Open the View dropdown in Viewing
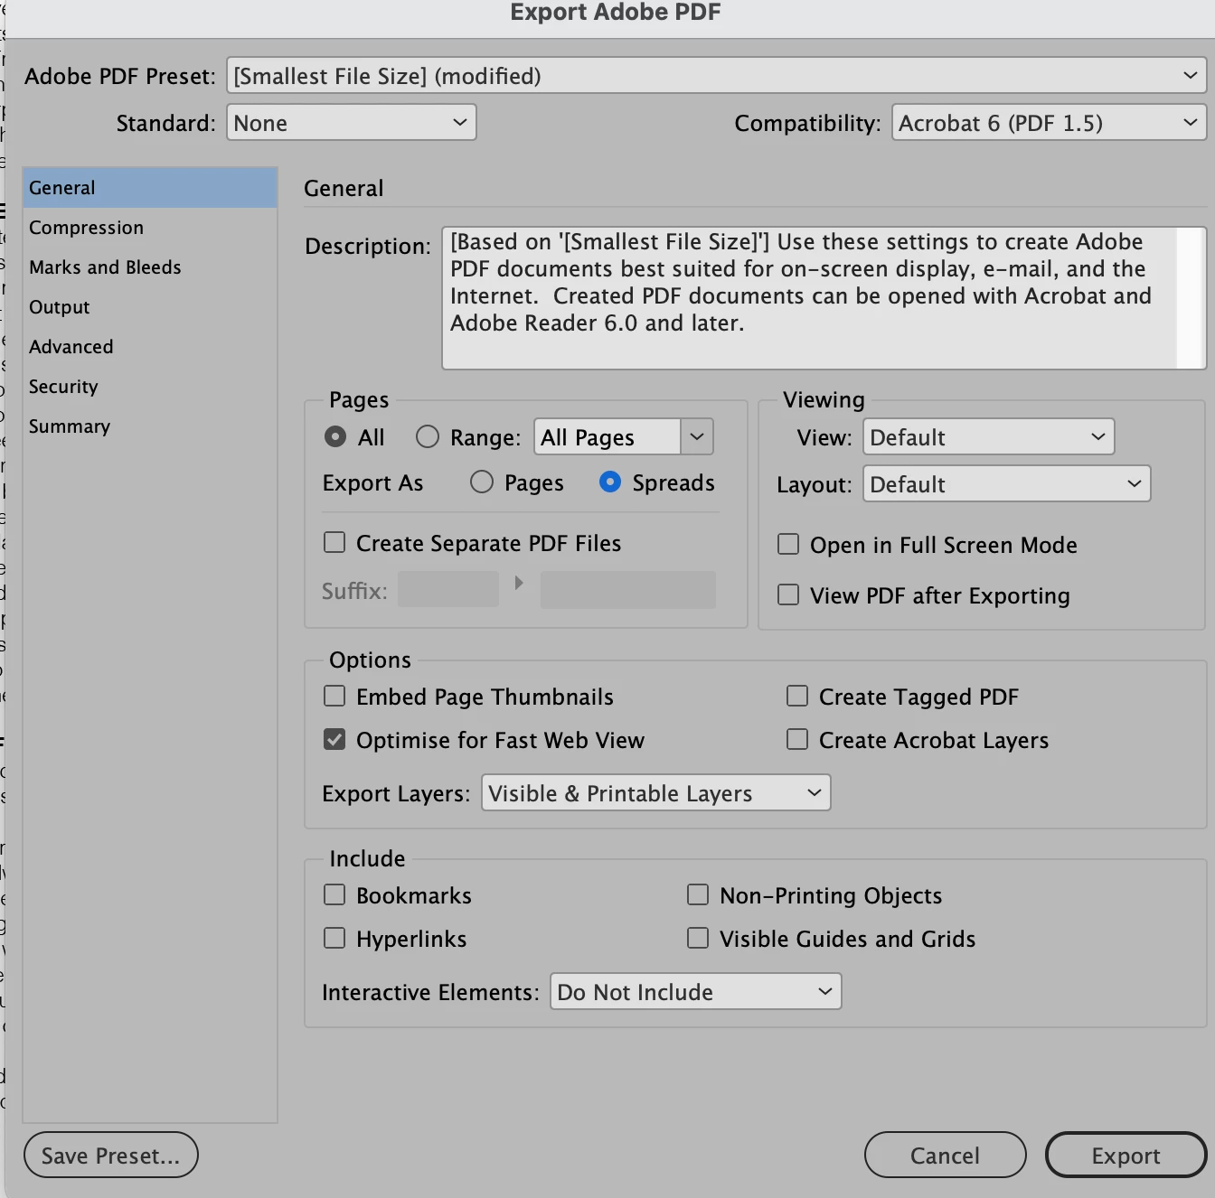The width and height of the screenshot is (1215, 1198). click(989, 437)
